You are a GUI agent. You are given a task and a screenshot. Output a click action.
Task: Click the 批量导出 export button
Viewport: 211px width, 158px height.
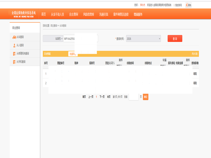tap(73, 54)
